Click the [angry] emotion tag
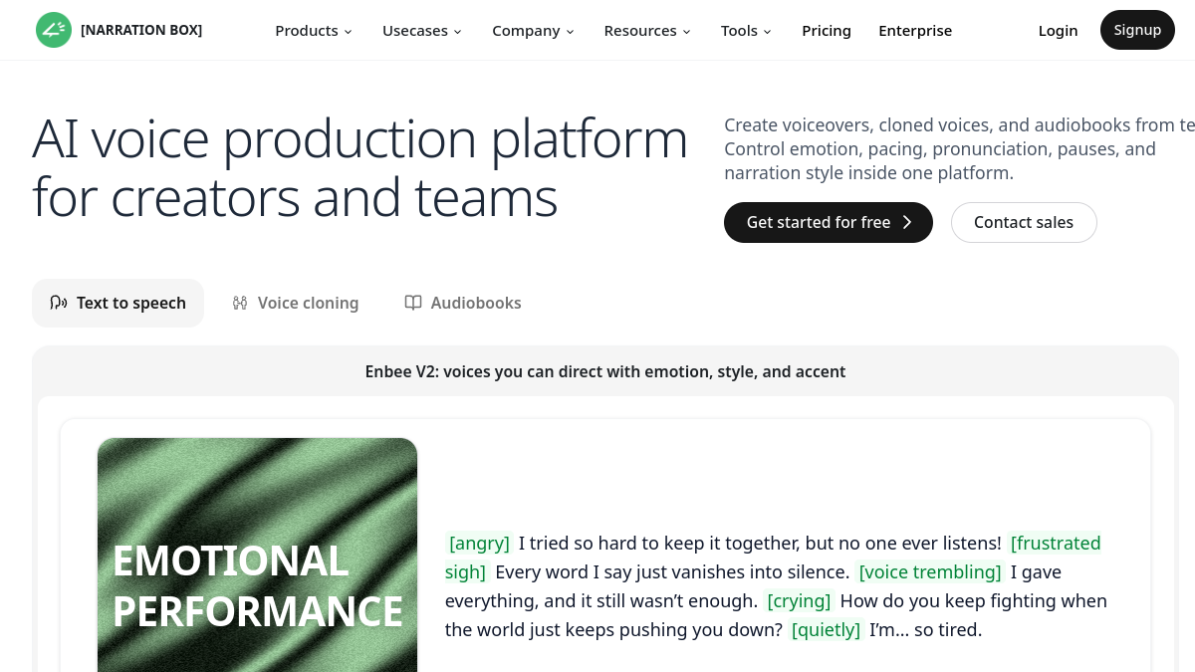This screenshot has width=1195, height=672. pos(479,544)
